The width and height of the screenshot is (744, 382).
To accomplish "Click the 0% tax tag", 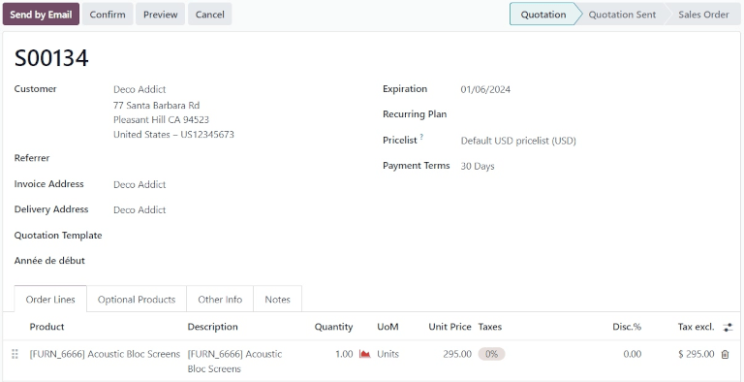I will point(491,354).
